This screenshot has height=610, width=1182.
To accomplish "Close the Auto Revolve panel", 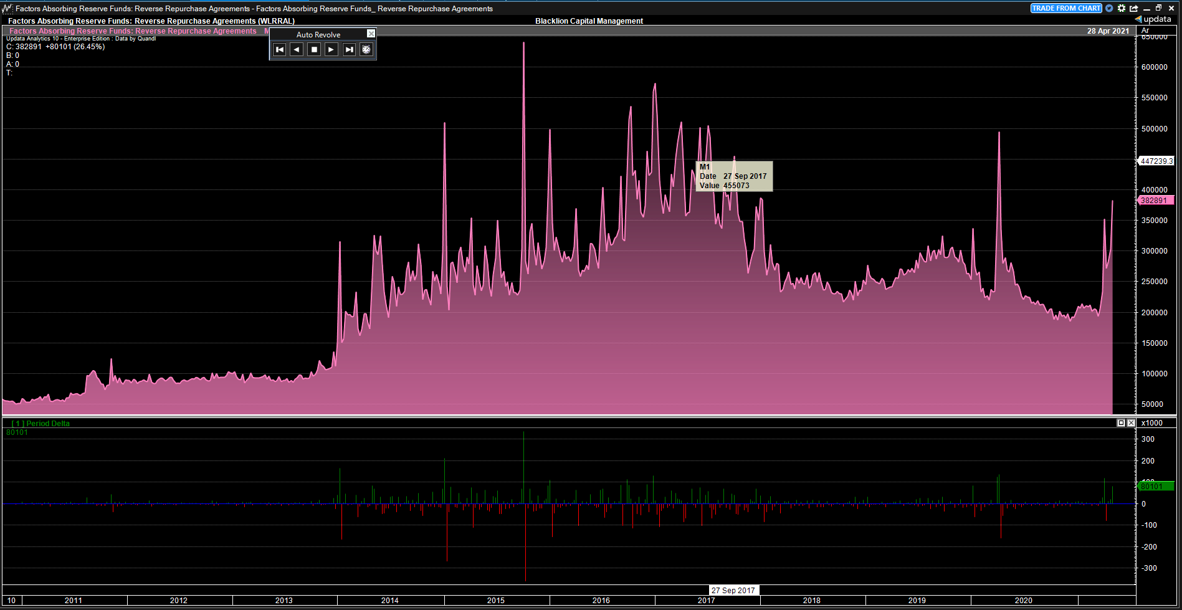I will pos(371,34).
